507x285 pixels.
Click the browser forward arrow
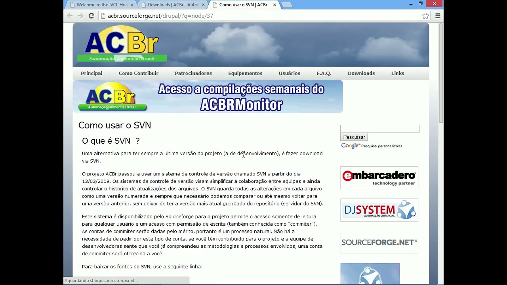80,16
